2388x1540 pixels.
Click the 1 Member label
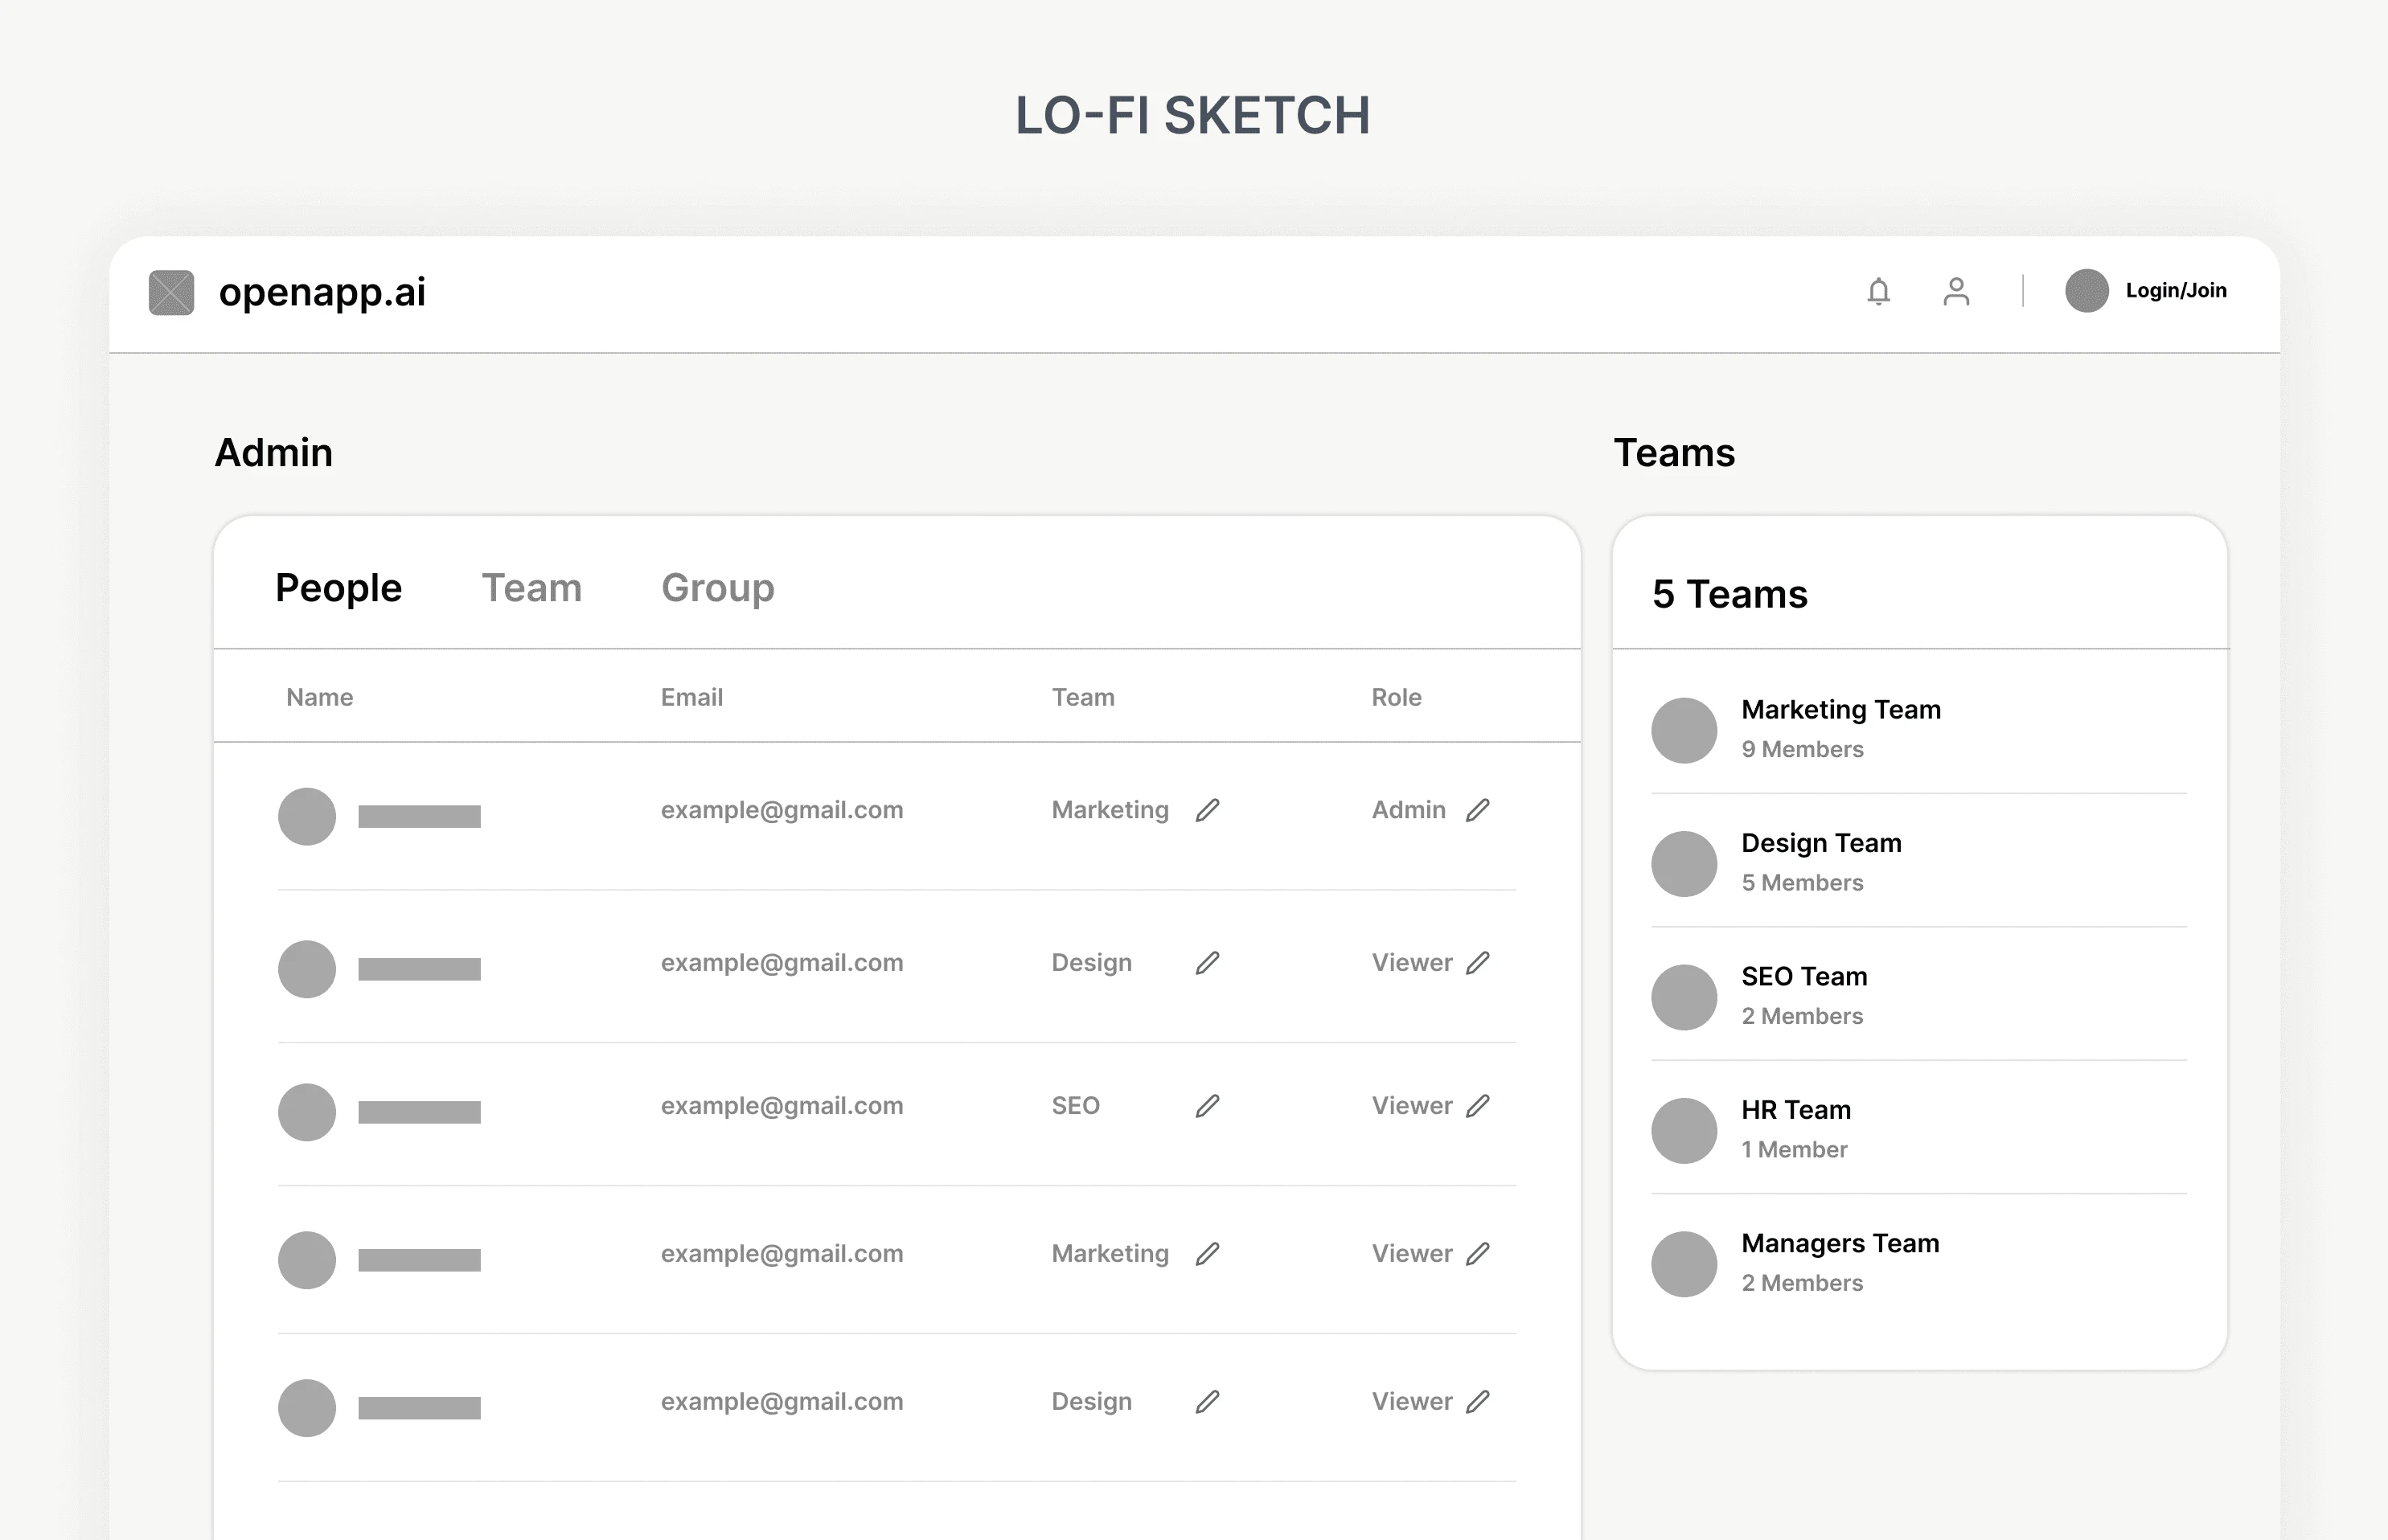pos(1794,1150)
